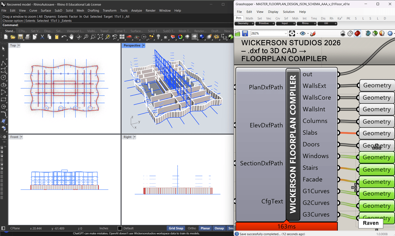This screenshot has width=395, height=236.
Task: Click Grasshopper Zoom Extents icon
Action: [292, 33]
